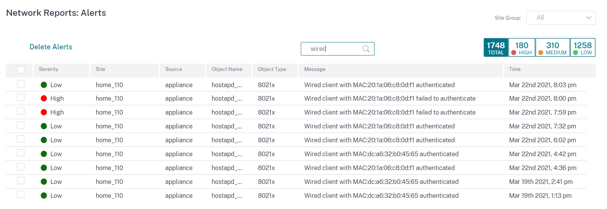Click the green Low dot at 2:41 pm
Screen dimensions: 607x209
(44, 182)
